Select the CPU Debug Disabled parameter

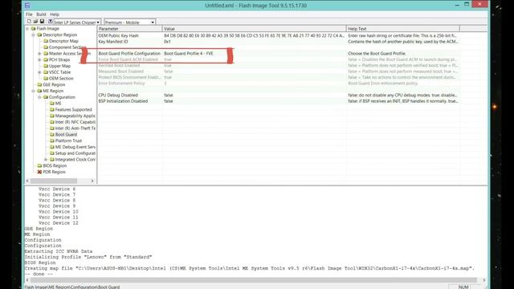(x=118, y=95)
